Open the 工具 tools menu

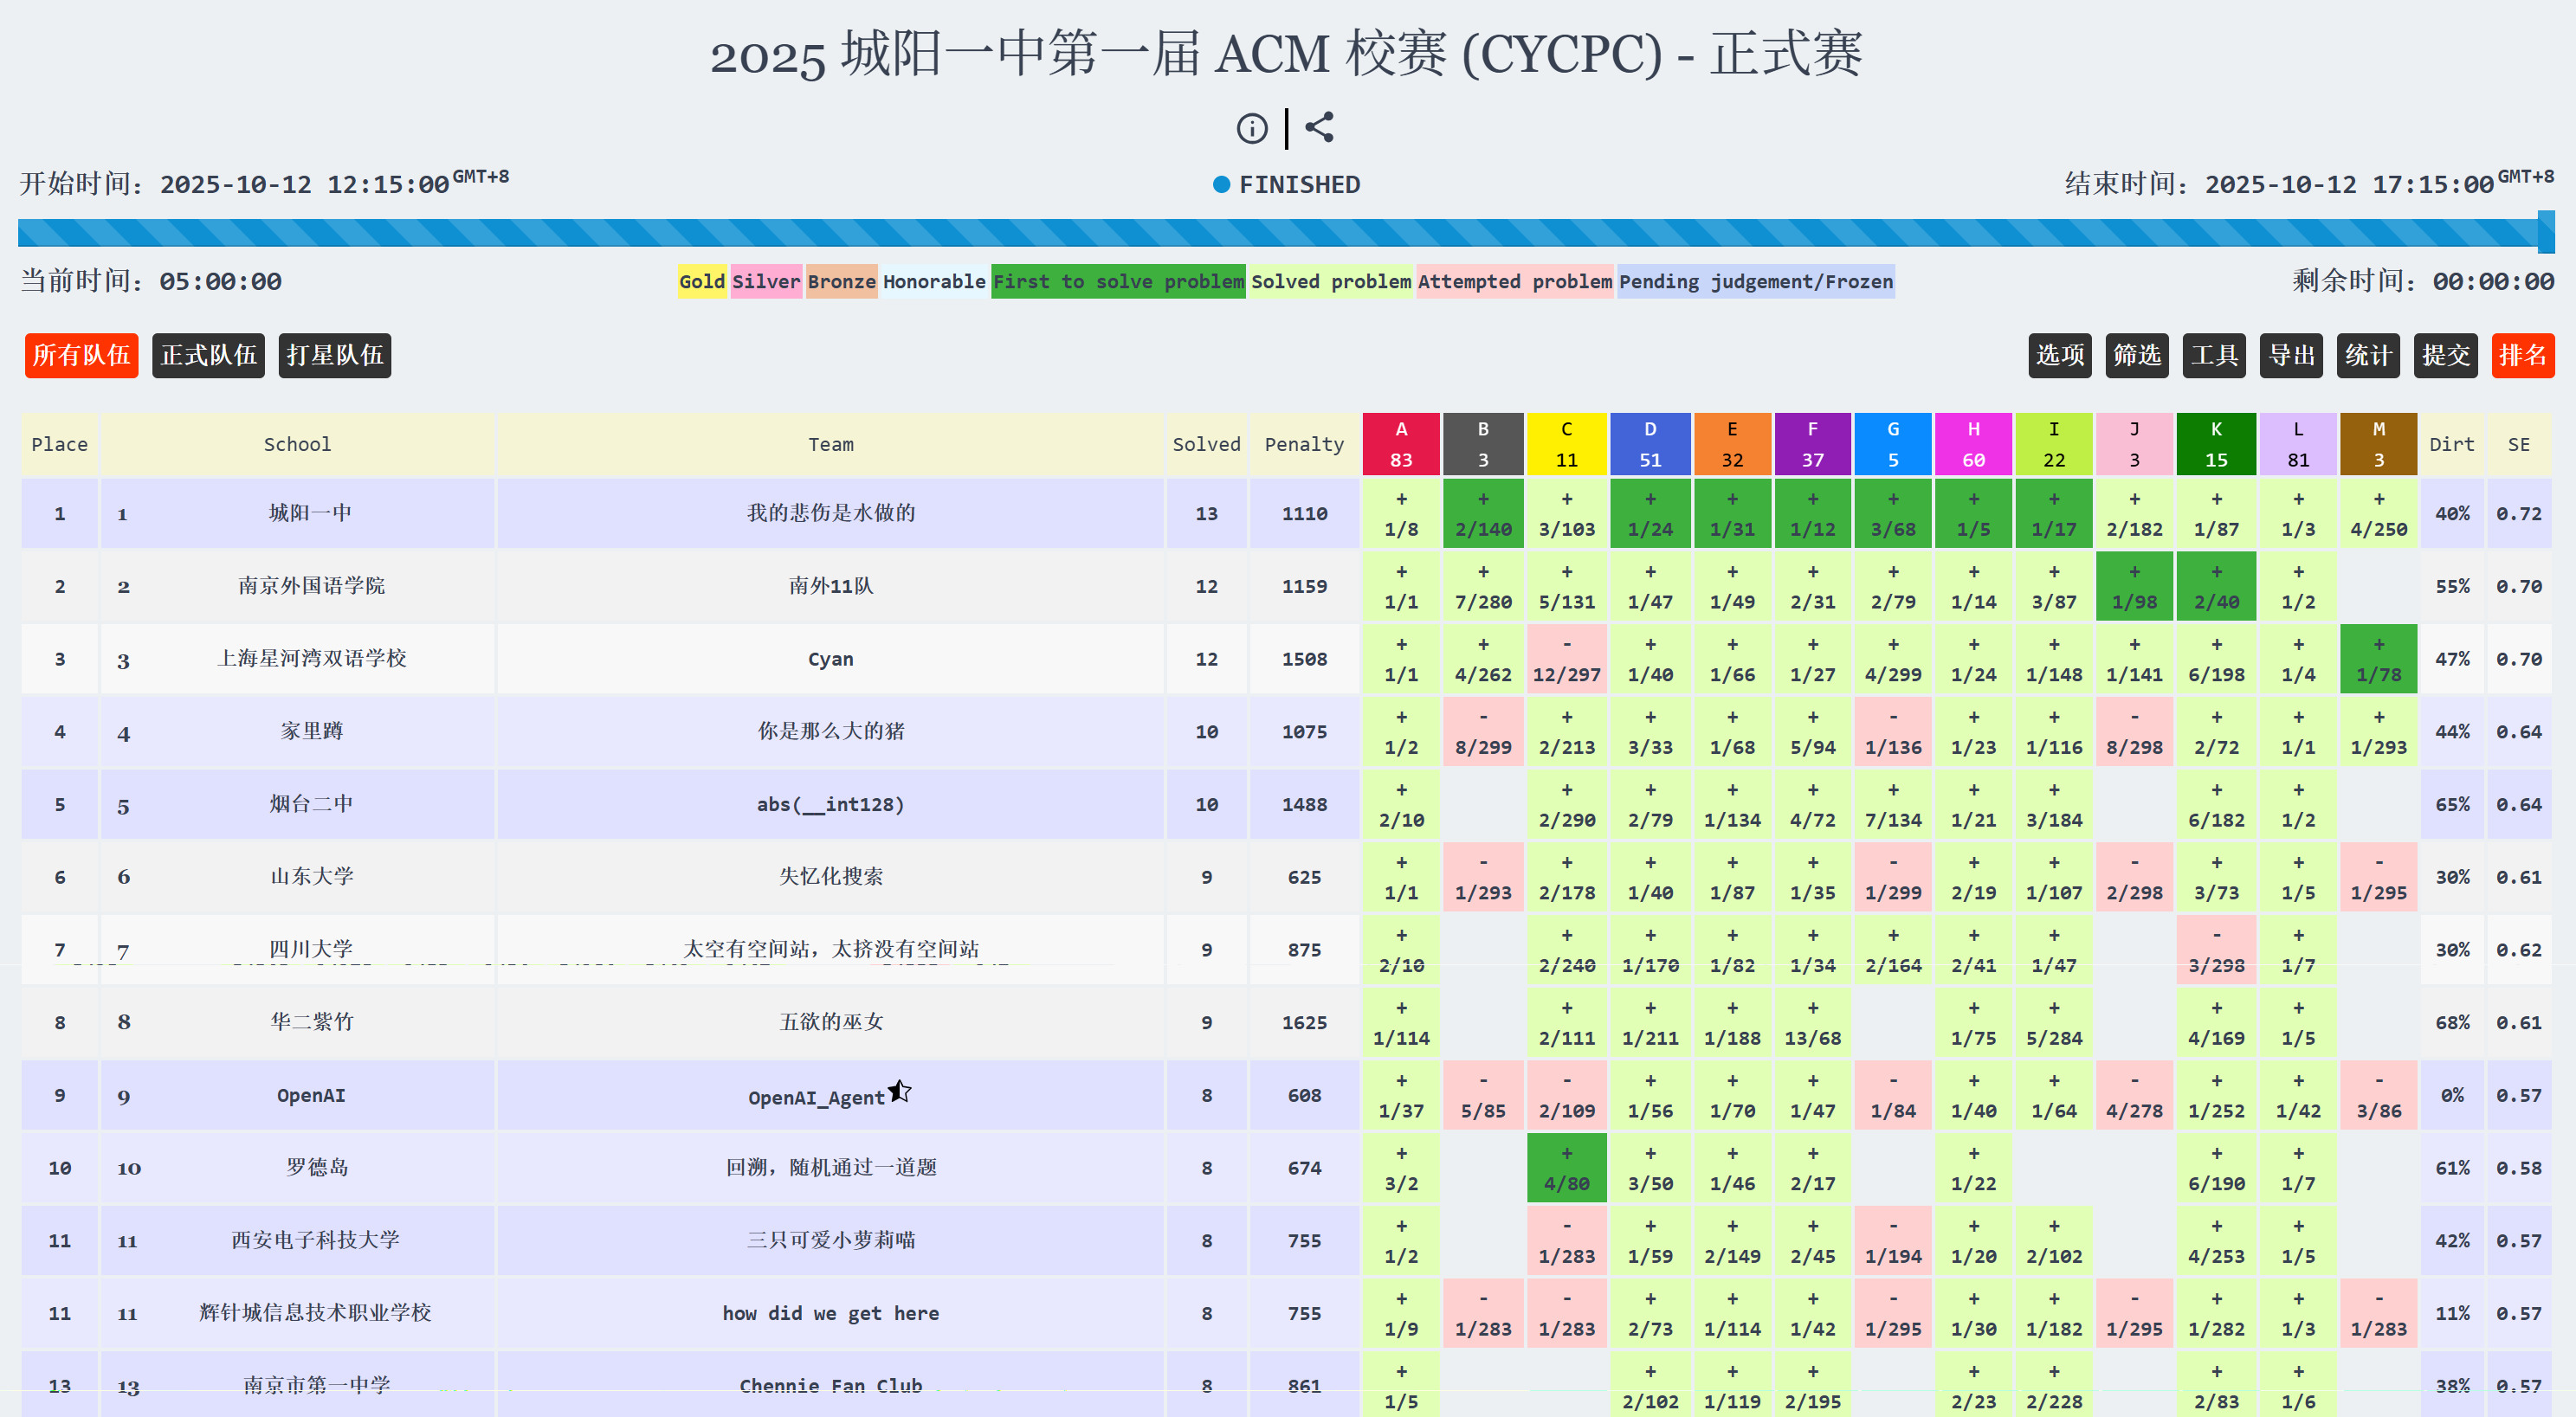click(x=2213, y=355)
